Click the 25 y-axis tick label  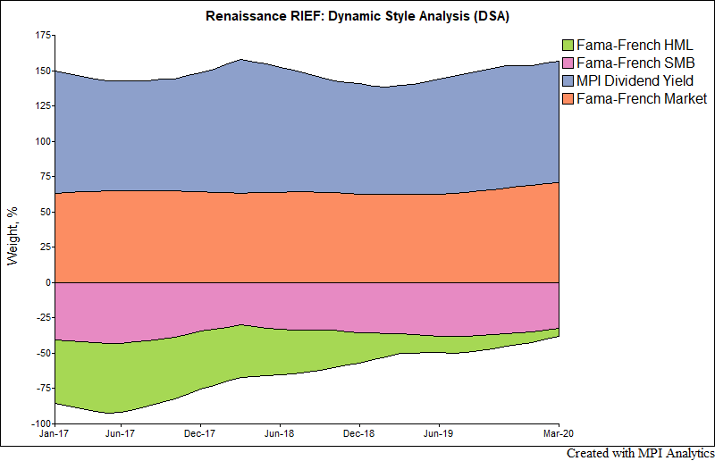click(x=46, y=247)
